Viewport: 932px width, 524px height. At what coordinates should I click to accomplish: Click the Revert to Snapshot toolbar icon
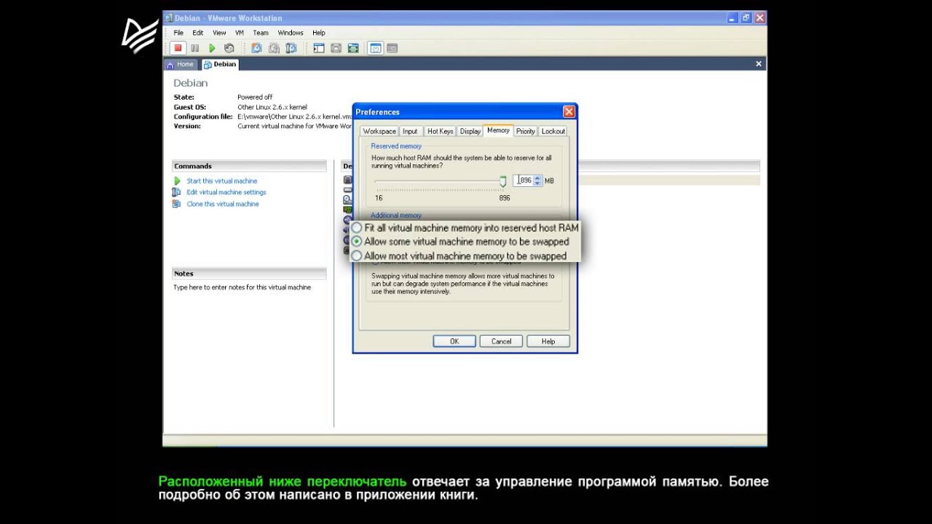point(274,48)
